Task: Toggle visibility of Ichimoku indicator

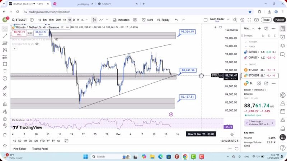Action: [37, 44]
